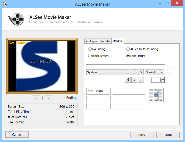The image size is (185, 142).
Task: Set text position to top-left alignment
Action: 151,91
